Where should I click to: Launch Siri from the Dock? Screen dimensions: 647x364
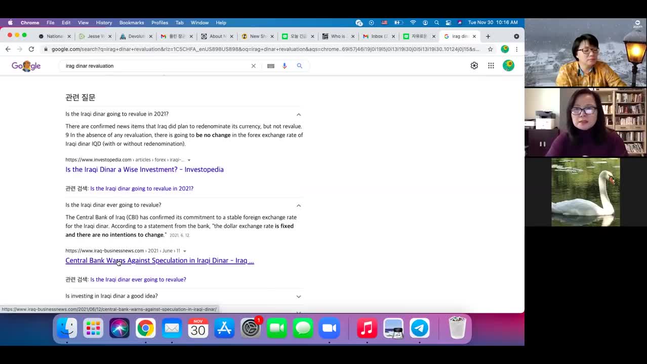[119, 329]
